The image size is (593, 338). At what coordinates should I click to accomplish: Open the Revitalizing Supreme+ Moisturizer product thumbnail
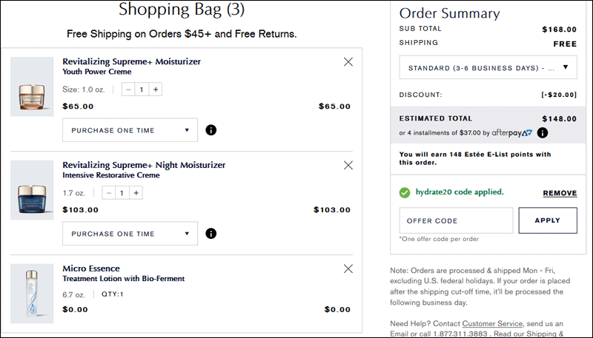click(x=32, y=87)
